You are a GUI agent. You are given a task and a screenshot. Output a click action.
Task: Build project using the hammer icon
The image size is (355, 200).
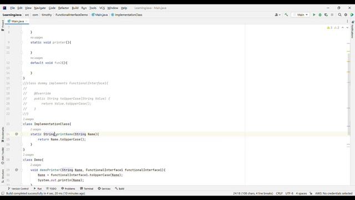(286, 15)
